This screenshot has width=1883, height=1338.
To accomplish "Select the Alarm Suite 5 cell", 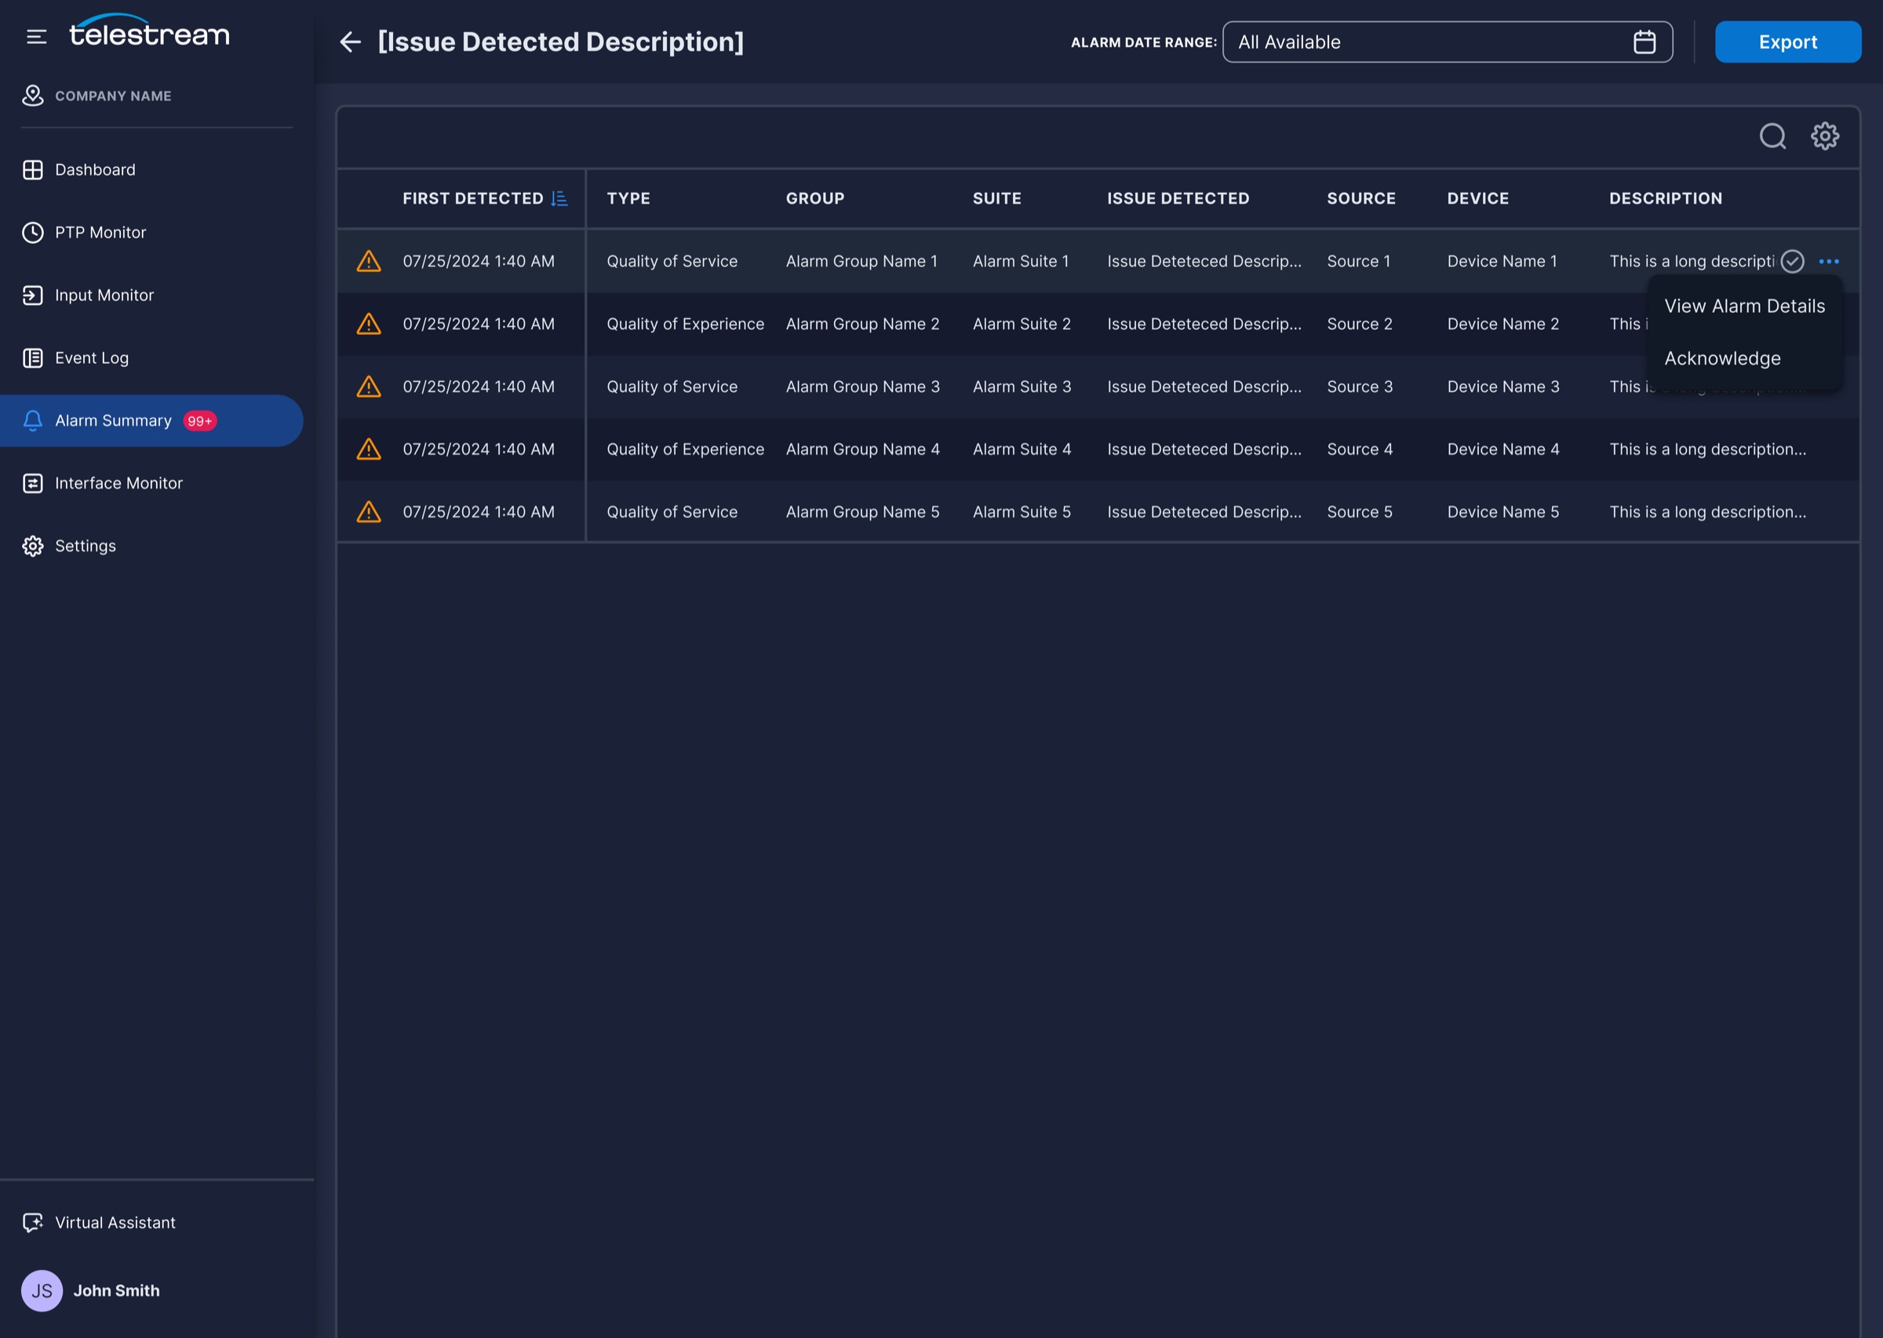I will (1022, 511).
